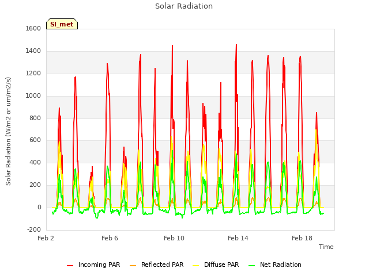The image size is (369, 276).
Task: Click the Time x-axis title
Action: click(x=326, y=247)
